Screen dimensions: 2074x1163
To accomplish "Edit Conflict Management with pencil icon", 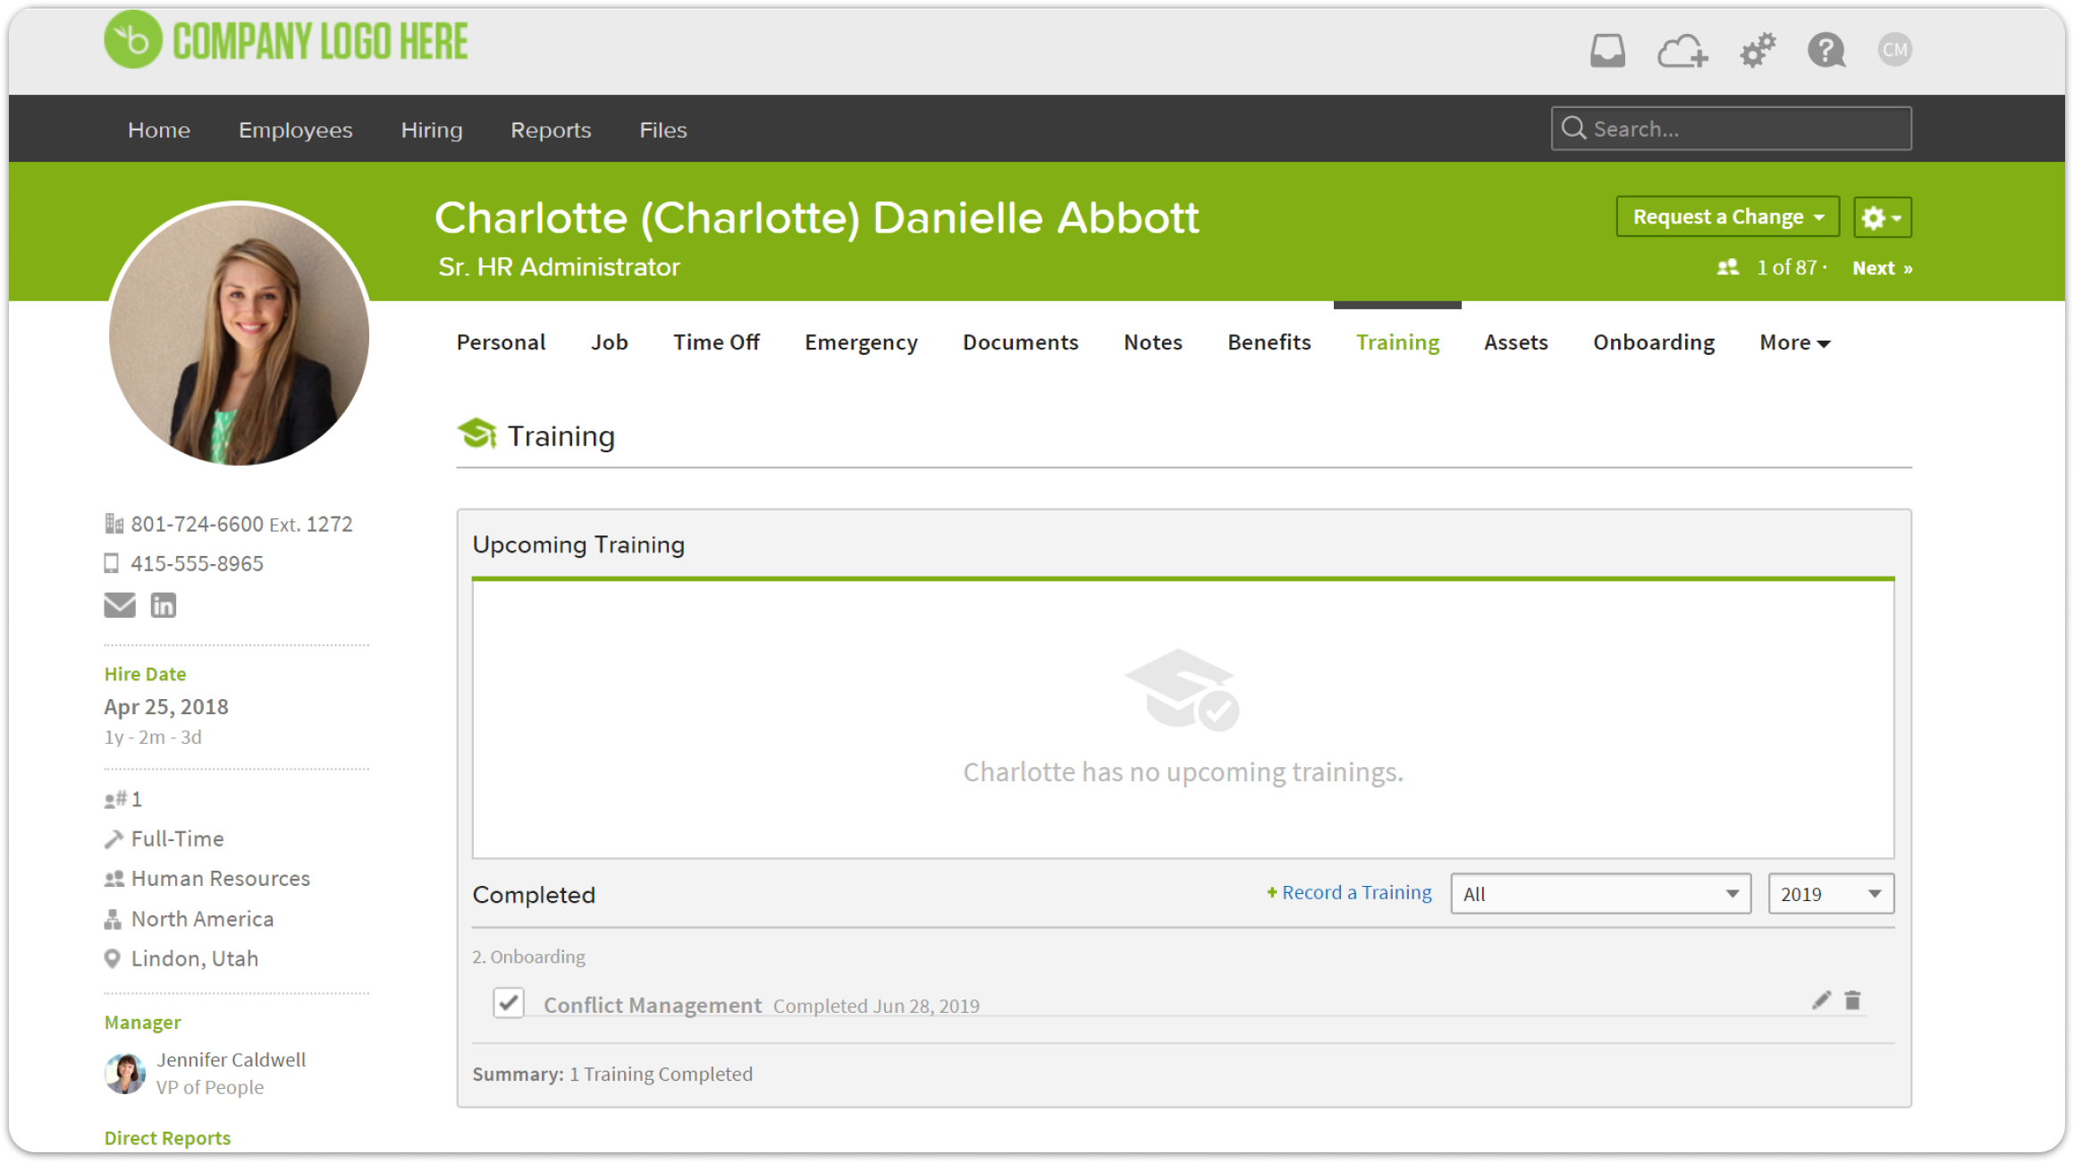I will coord(1821,1000).
